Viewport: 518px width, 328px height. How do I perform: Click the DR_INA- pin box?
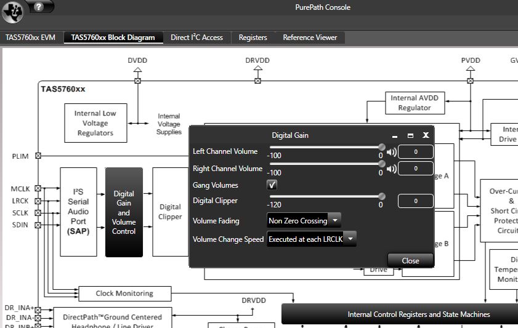pyautogui.click(x=38, y=318)
